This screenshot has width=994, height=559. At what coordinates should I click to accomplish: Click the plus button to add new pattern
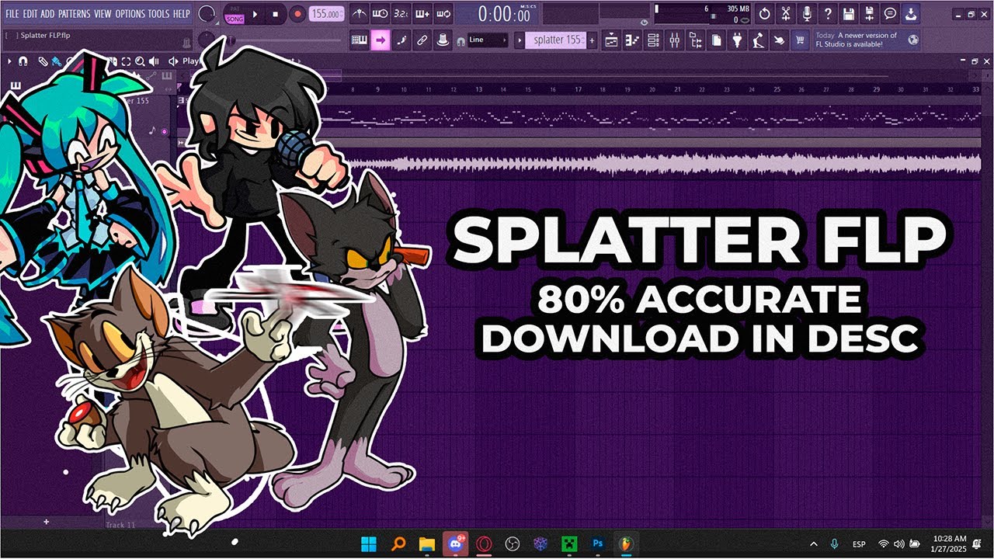point(593,40)
